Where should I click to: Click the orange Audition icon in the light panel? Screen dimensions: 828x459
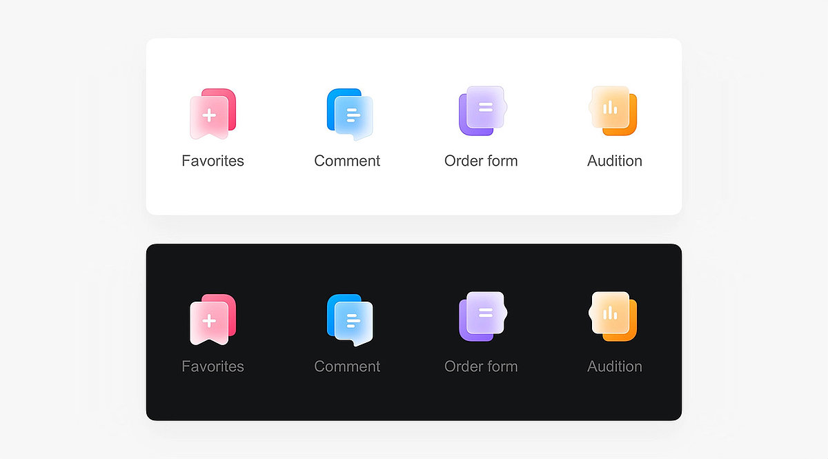click(x=613, y=110)
